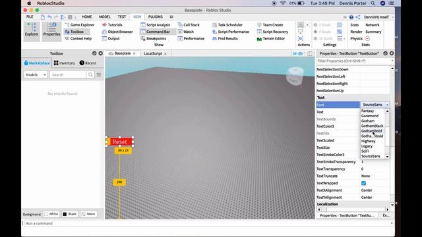
Task: Select 2 Studs grid setting
Action: pyautogui.click(x=322, y=25)
